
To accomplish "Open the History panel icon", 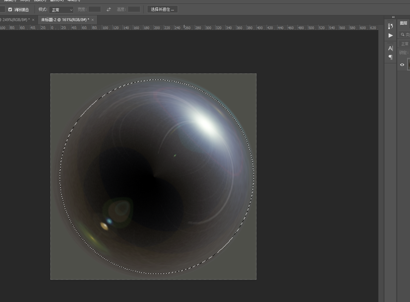I will tap(390, 26).
